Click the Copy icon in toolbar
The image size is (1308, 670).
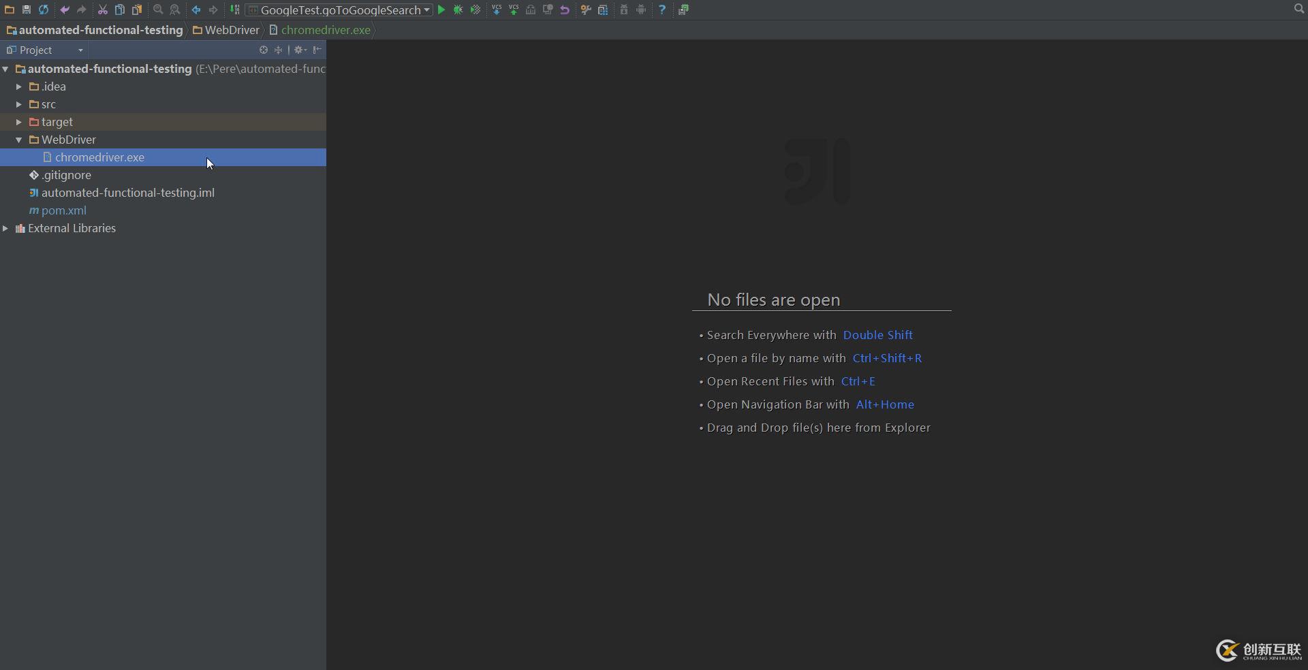120,10
